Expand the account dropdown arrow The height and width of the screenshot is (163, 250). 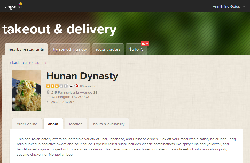(x=244, y=6)
